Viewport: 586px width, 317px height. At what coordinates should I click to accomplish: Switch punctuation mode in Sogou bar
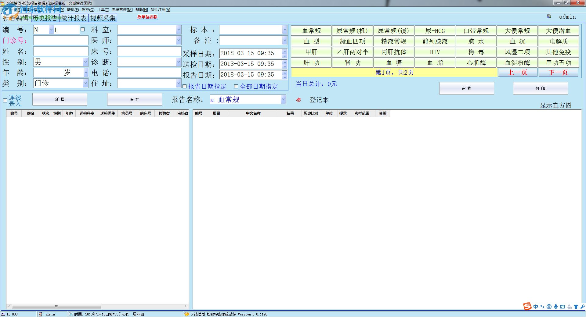542,307
